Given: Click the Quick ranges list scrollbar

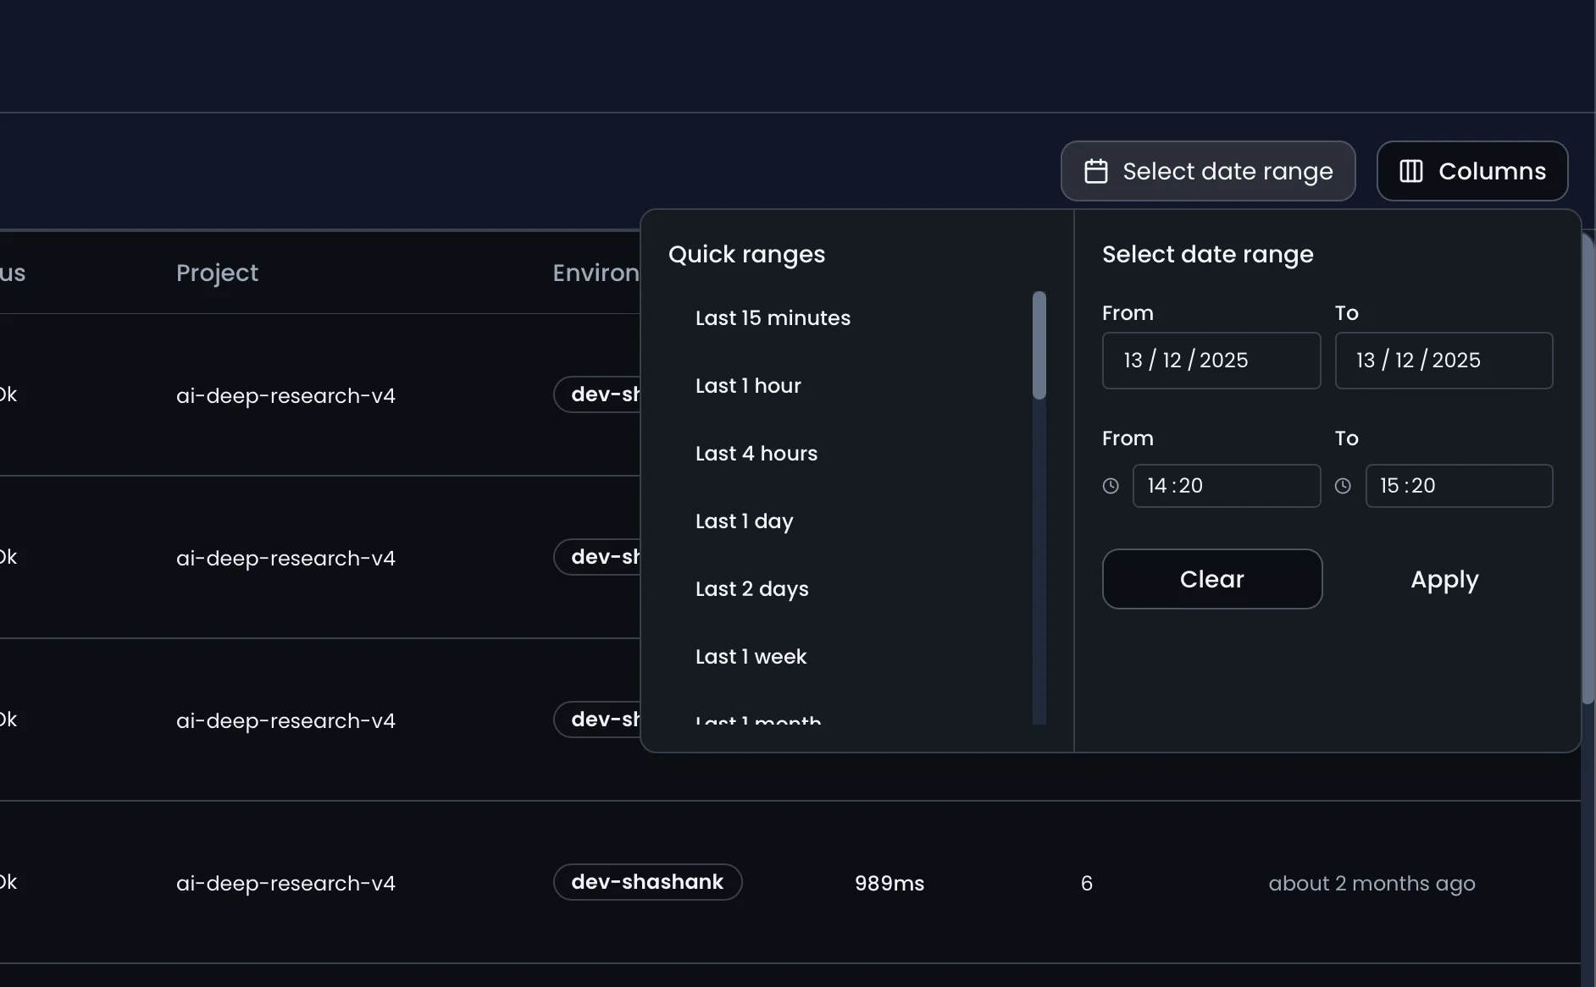Looking at the screenshot, I should (1039, 345).
